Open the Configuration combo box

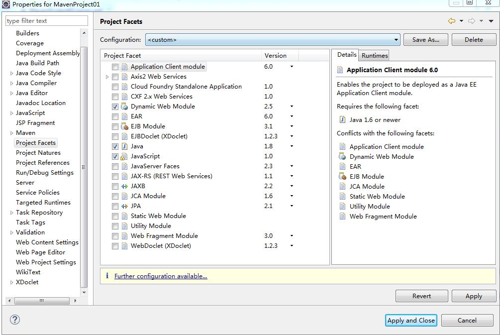(397, 39)
